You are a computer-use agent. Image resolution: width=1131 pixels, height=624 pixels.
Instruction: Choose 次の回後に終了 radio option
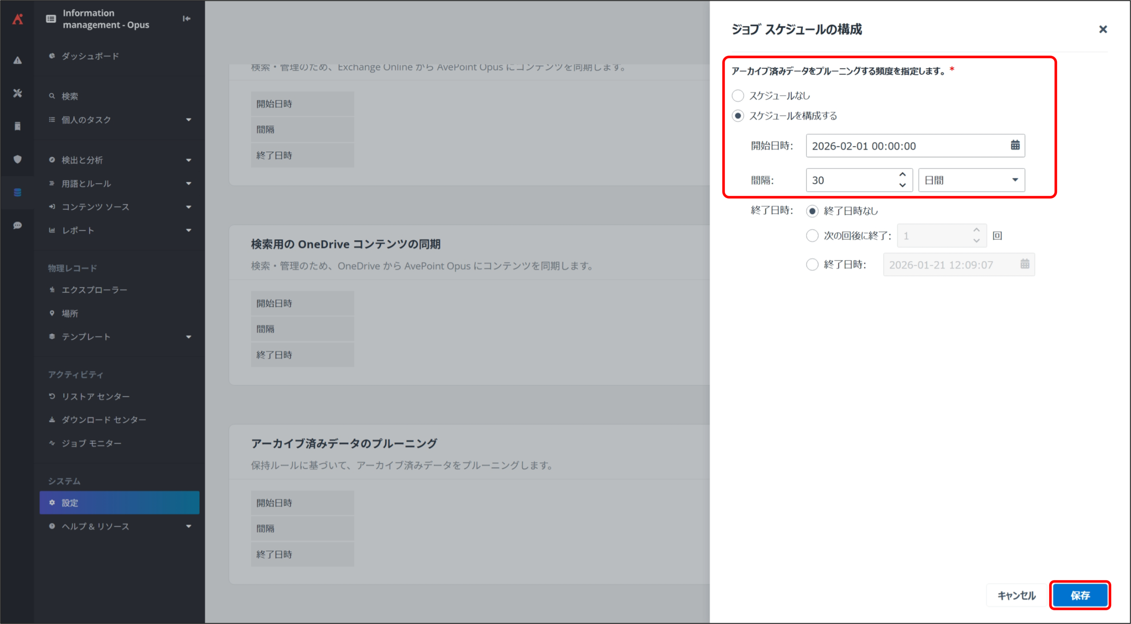(x=812, y=235)
